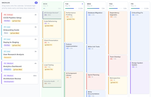Click the User Research Analysis backlog task
The width and height of the screenshot is (151, 97).
point(20,55)
